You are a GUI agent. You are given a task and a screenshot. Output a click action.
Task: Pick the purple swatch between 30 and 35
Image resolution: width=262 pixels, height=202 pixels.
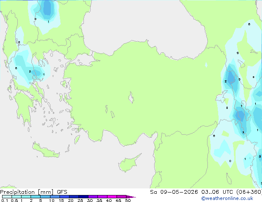tap(93, 197)
